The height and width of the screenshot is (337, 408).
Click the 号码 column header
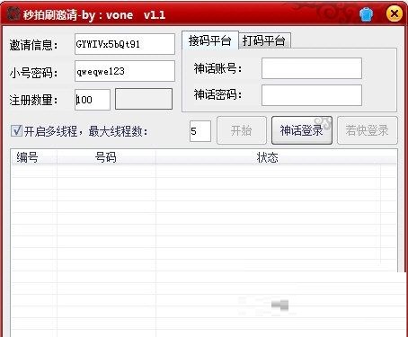(106, 157)
